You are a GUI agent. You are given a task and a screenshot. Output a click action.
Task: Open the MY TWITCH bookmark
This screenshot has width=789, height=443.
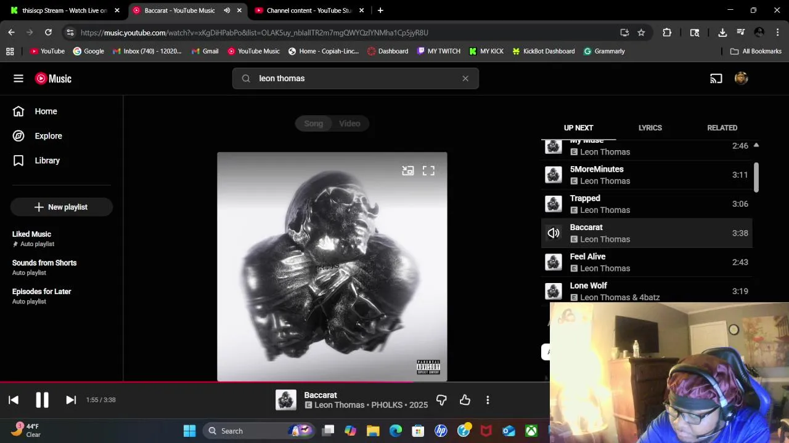[x=438, y=51]
